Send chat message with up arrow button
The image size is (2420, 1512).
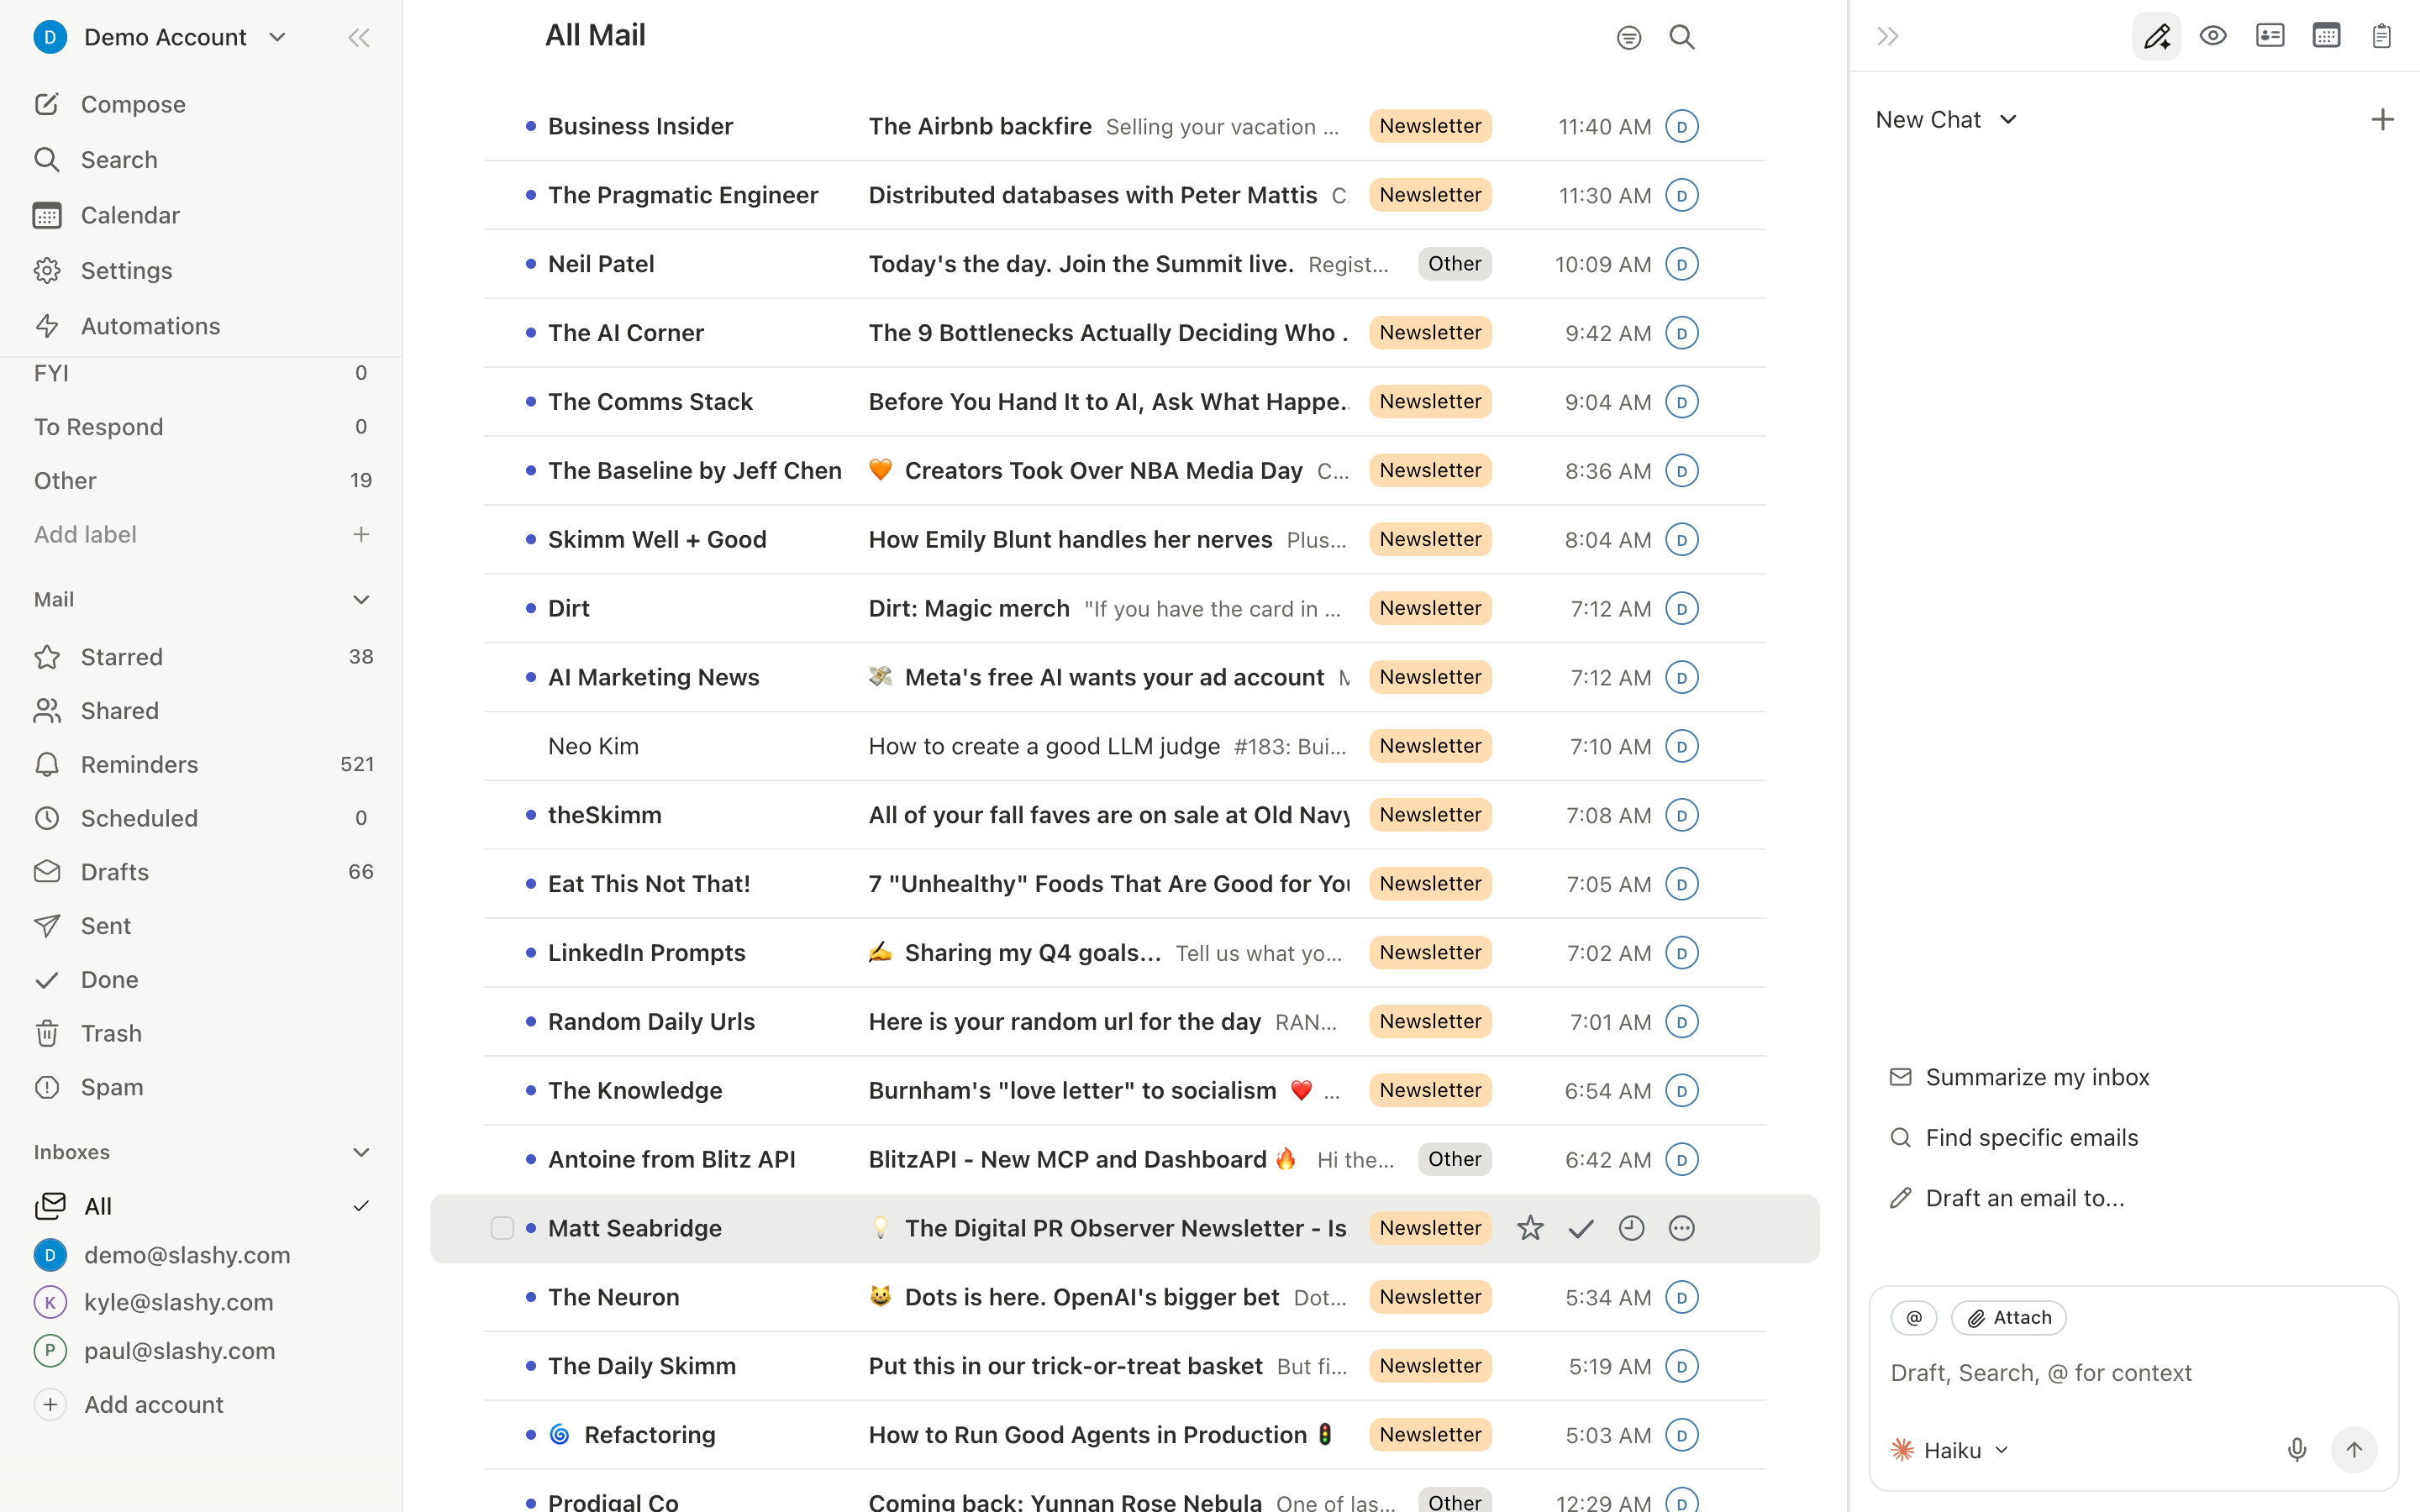coord(2354,1450)
